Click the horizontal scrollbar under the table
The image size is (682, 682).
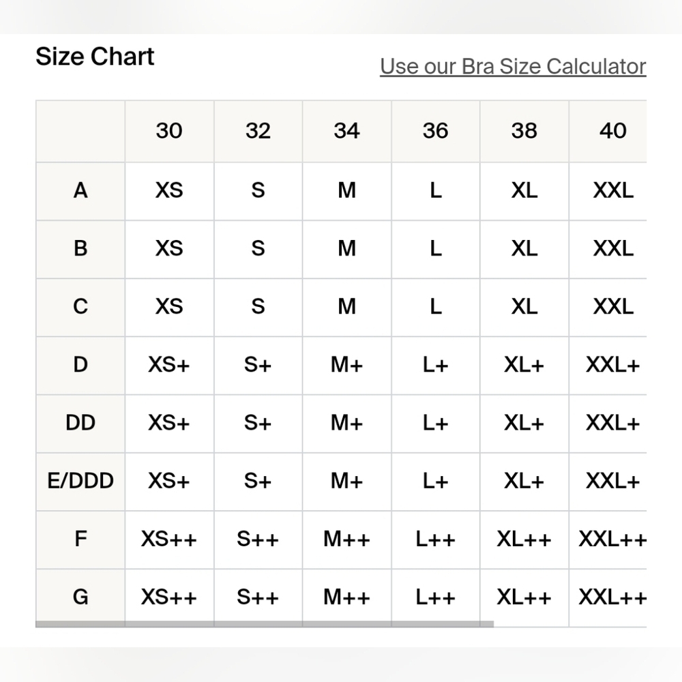coord(265,624)
